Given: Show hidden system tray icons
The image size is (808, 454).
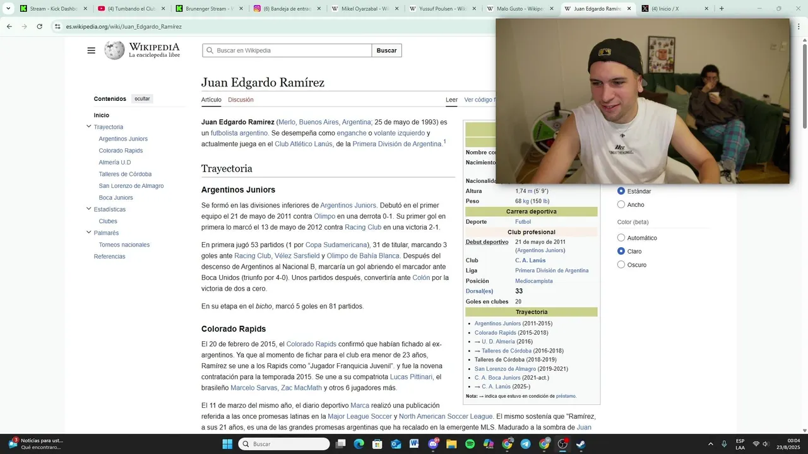Looking at the screenshot, I should pyautogui.click(x=710, y=444).
